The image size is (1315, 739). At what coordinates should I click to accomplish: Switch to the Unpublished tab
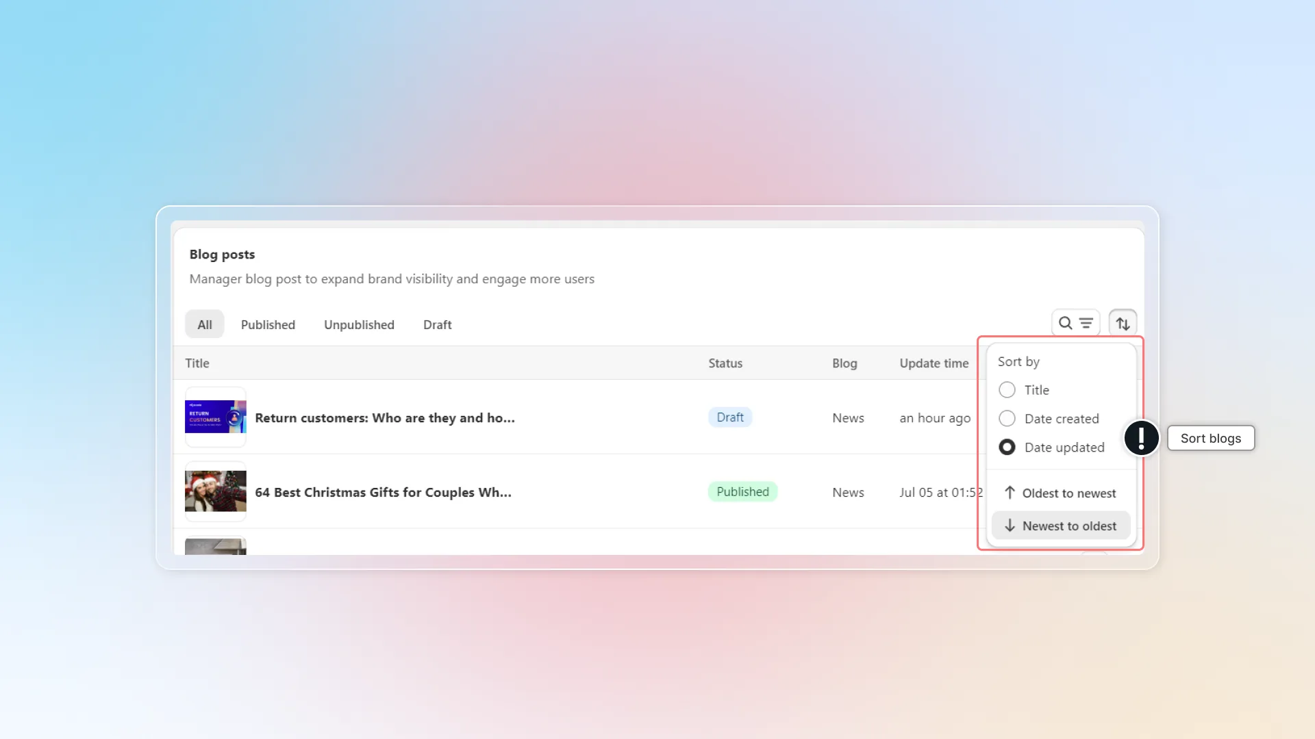pos(359,324)
